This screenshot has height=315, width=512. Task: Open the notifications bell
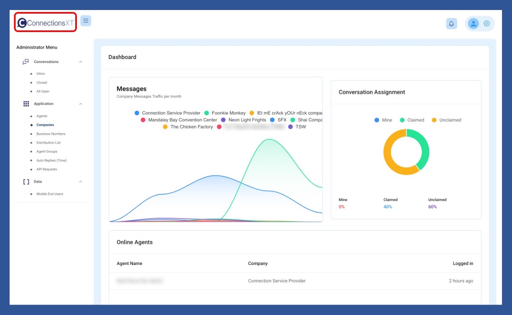click(x=451, y=24)
